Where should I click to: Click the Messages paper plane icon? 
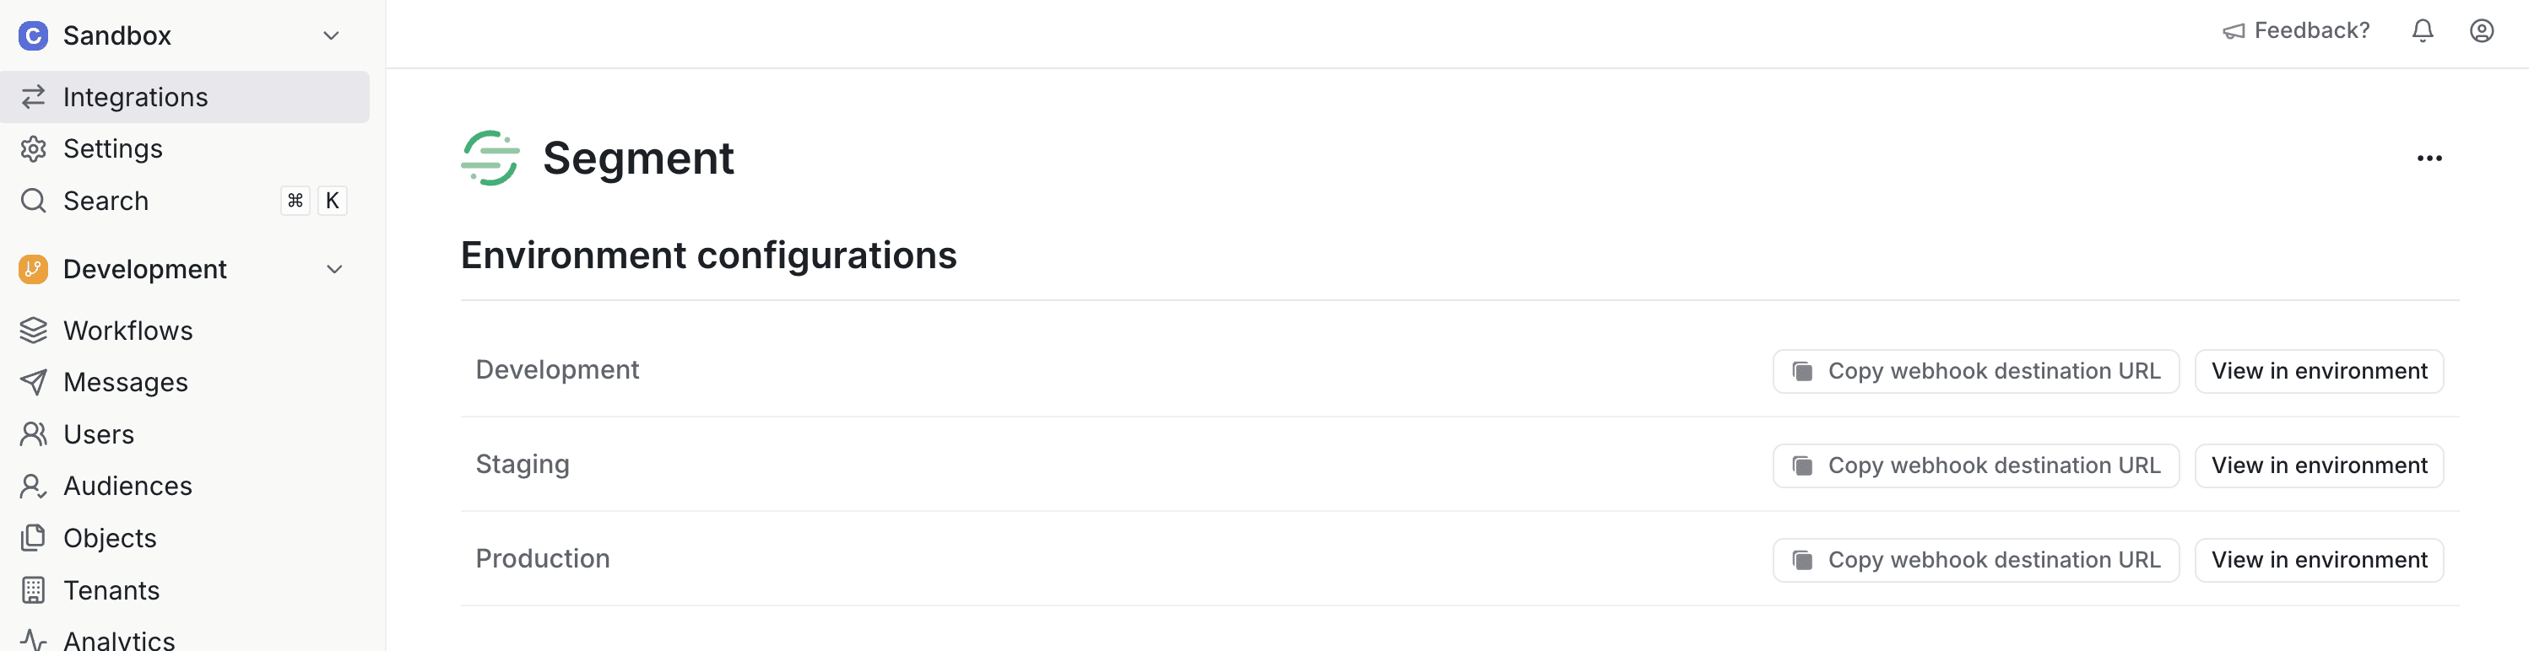pyautogui.click(x=34, y=382)
